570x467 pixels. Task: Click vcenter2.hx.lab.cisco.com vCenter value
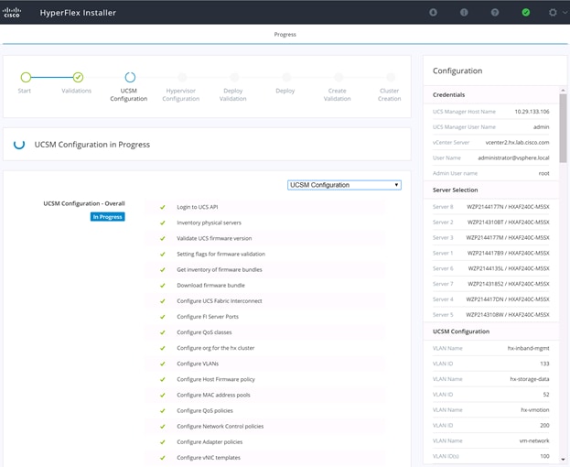517,142
